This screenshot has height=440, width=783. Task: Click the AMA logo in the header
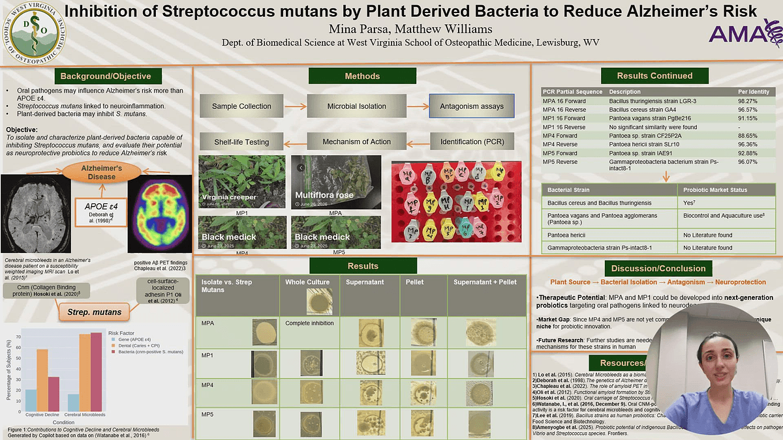(745, 34)
